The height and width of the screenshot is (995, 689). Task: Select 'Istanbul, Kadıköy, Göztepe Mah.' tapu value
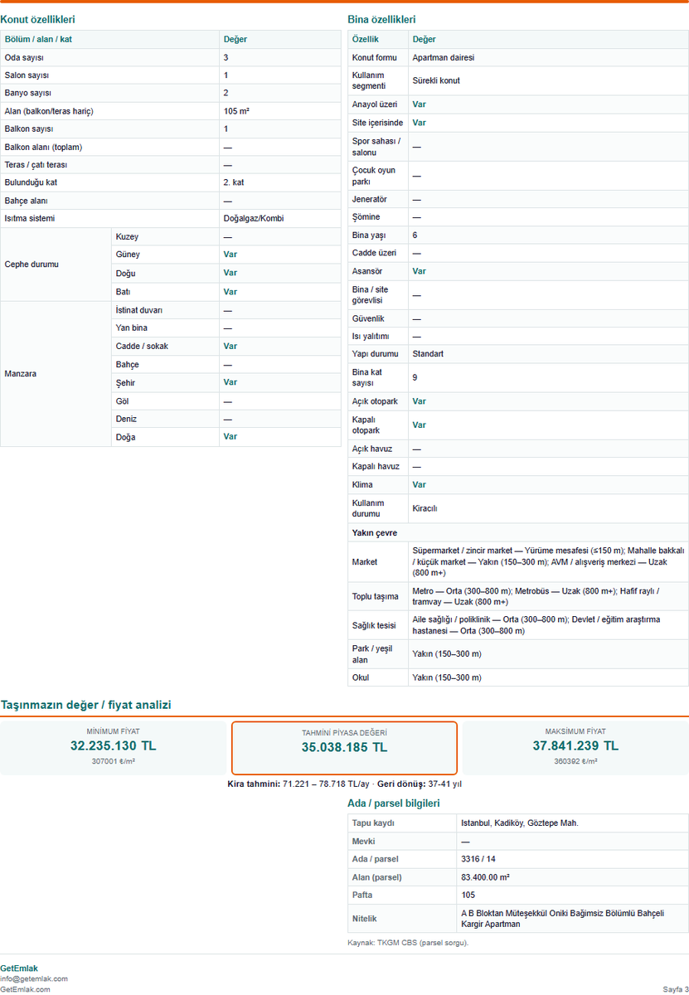point(520,823)
